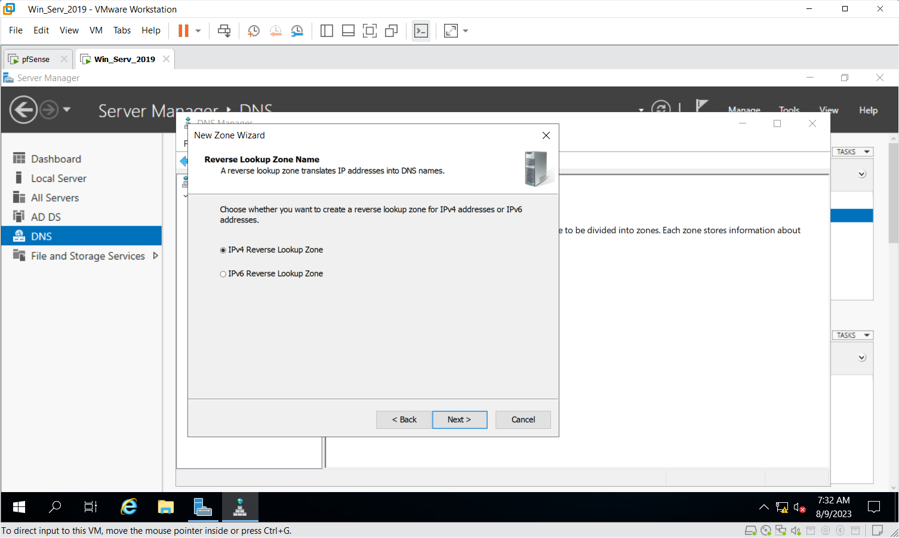This screenshot has height=538, width=899.
Task: Launch Internet Explorer from taskbar
Action: (x=128, y=507)
